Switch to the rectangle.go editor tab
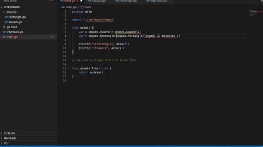Viewport: 263px width, 147px height. [128, 1]
